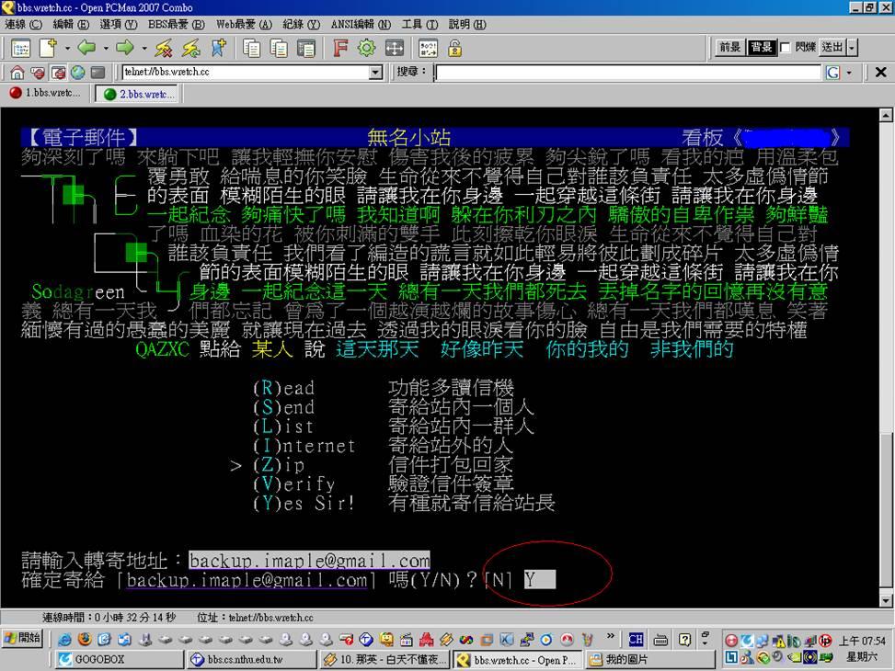Click the add-to-favorites star icon
895x671 pixels.
(218, 48)
